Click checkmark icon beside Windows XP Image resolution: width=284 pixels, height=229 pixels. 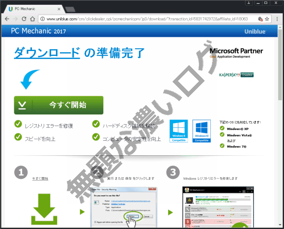pos(222,128)
